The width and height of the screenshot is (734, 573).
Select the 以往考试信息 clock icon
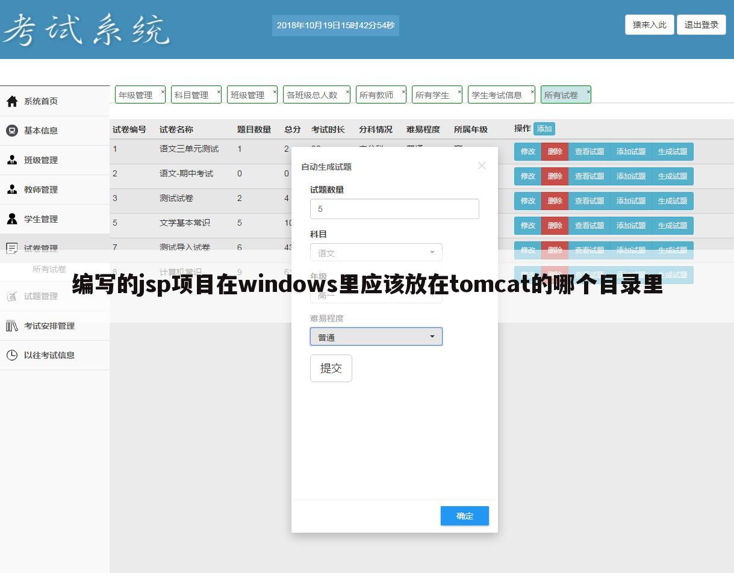[12, 355]
